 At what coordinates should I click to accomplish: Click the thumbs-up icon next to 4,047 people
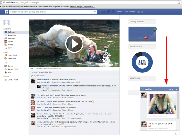[31, 72]
